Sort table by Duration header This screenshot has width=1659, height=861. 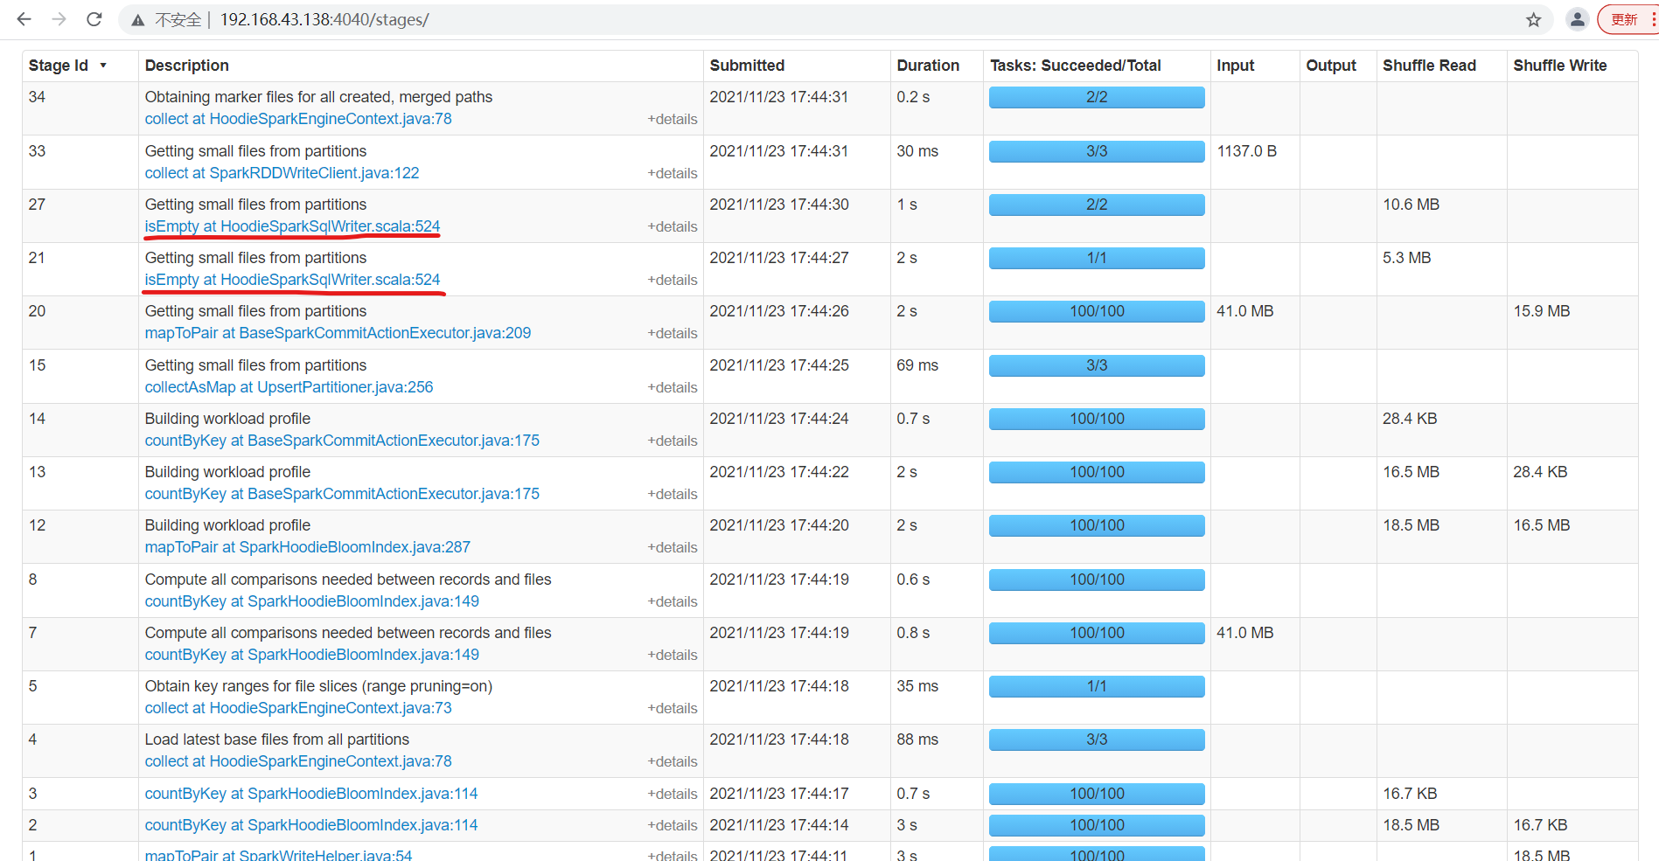928,66
